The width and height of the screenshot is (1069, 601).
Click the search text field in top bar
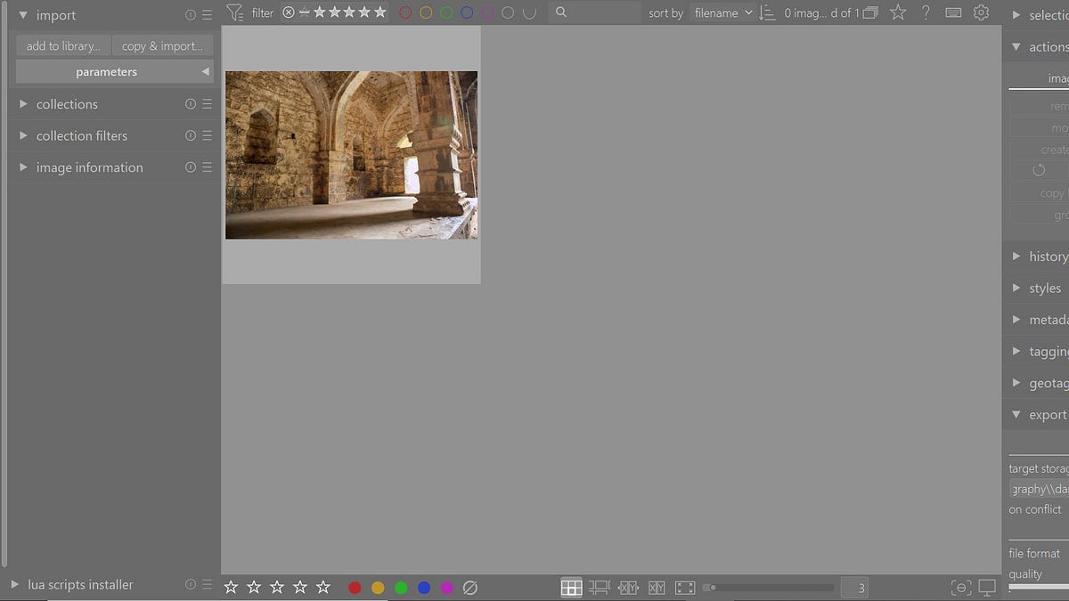coord(594,12)
